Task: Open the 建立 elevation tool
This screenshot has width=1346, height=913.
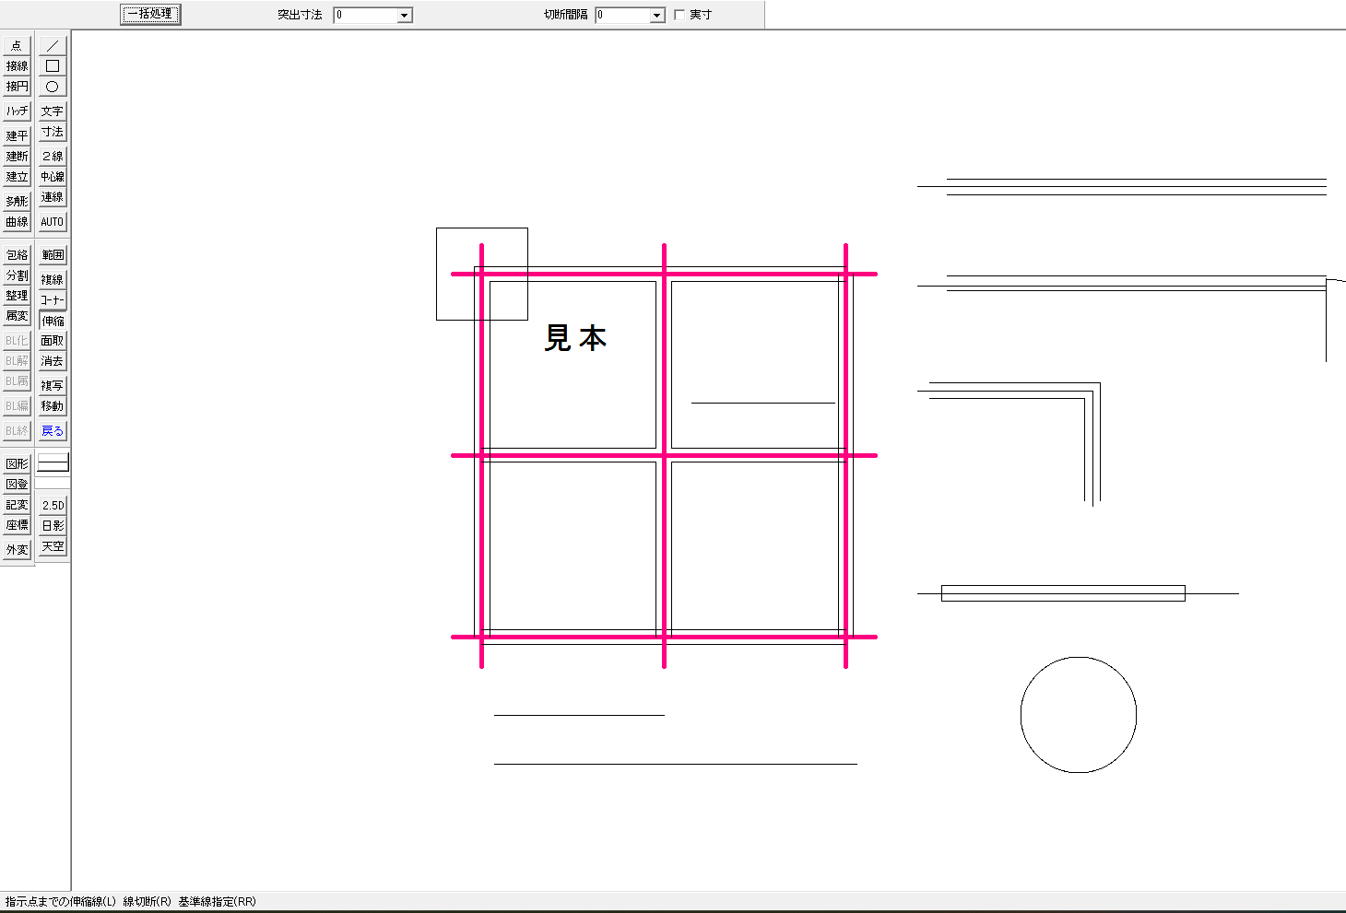Action: (x=17, y=176)
